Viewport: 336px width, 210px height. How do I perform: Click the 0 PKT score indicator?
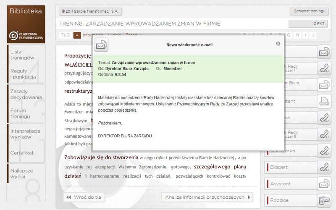308,24
